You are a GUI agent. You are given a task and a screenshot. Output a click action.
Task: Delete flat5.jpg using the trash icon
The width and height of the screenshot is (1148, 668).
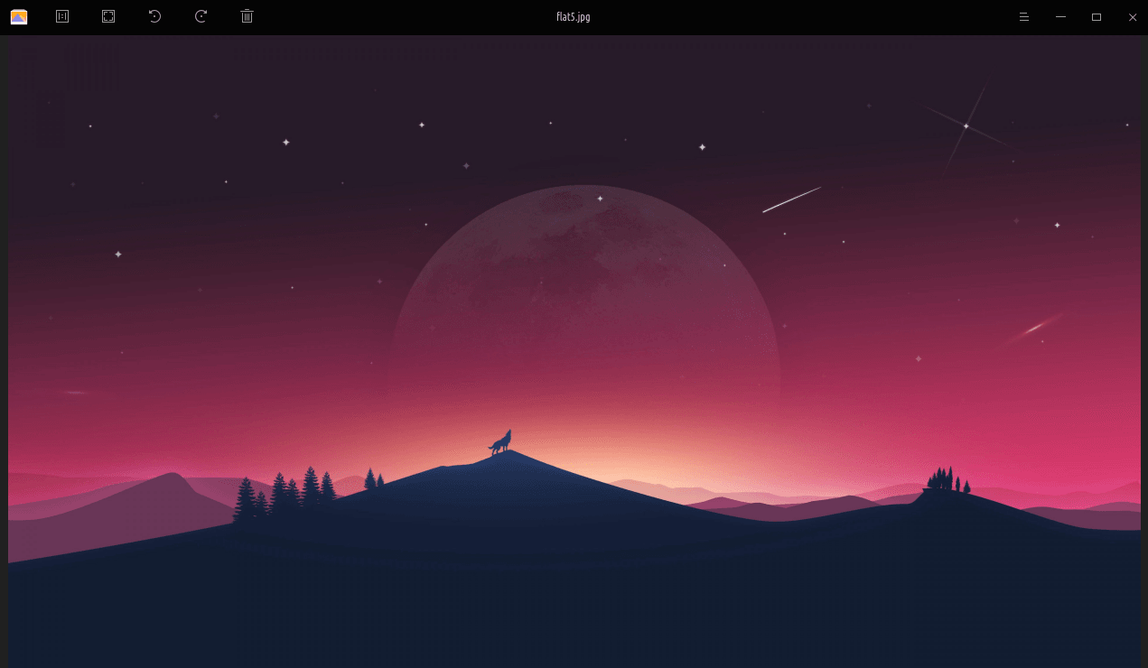pos(247,16)
